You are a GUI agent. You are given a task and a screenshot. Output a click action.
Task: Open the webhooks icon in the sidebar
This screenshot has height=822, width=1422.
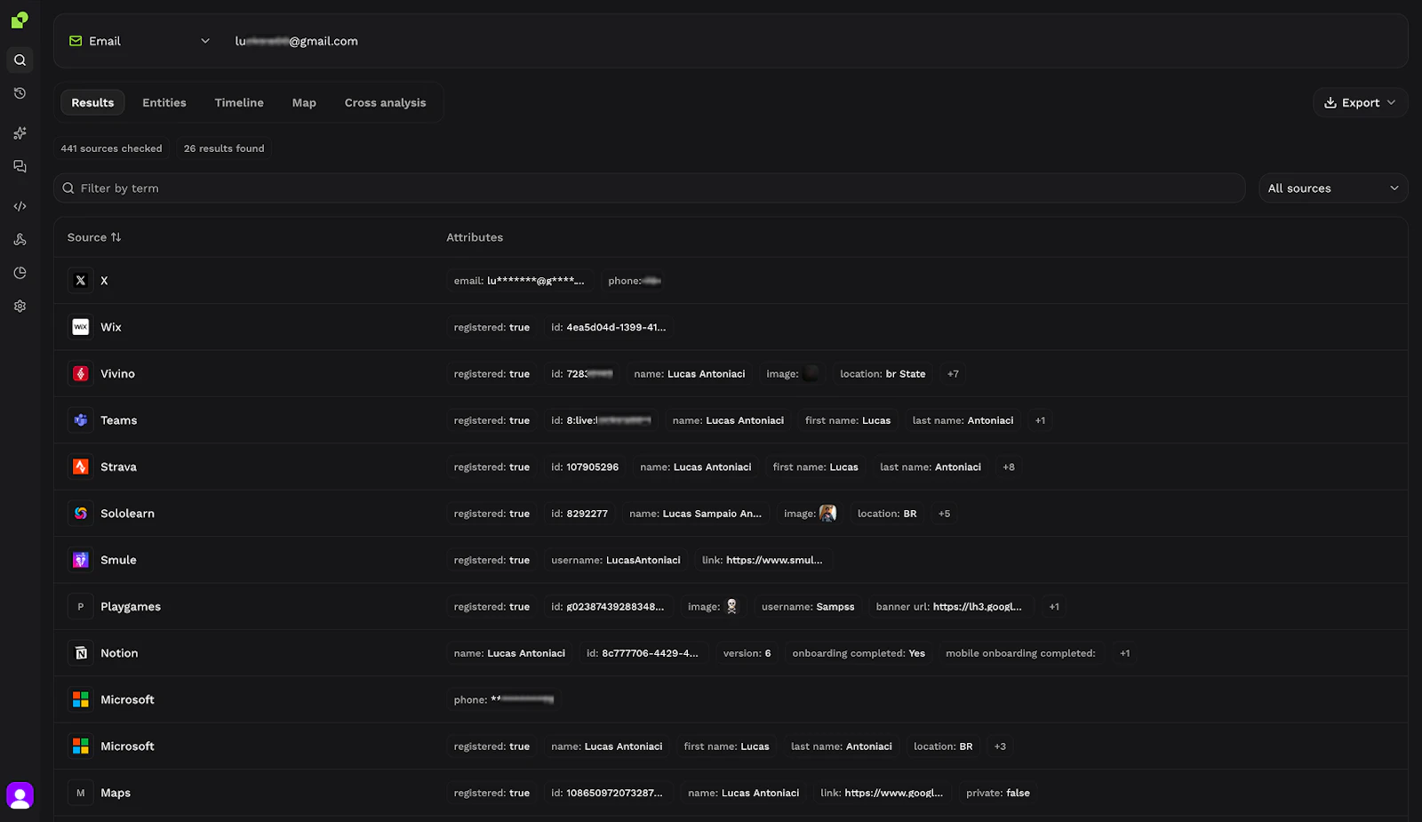tap(20, 240)
